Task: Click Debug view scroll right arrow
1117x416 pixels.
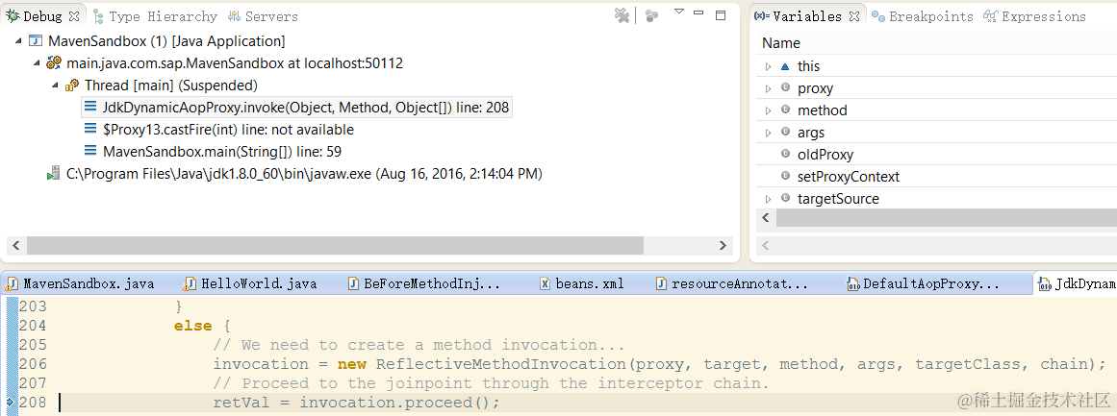Action: pos(724,245)
